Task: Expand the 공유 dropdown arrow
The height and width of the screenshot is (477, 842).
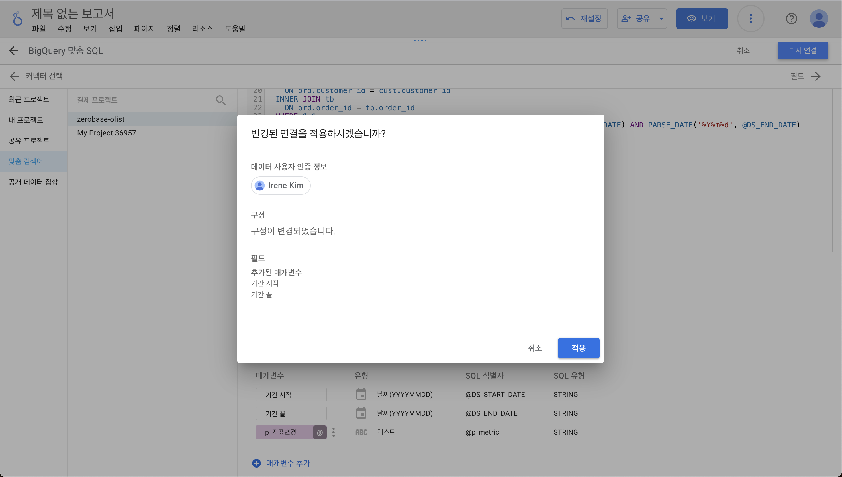Action: [x=661, y=19]
